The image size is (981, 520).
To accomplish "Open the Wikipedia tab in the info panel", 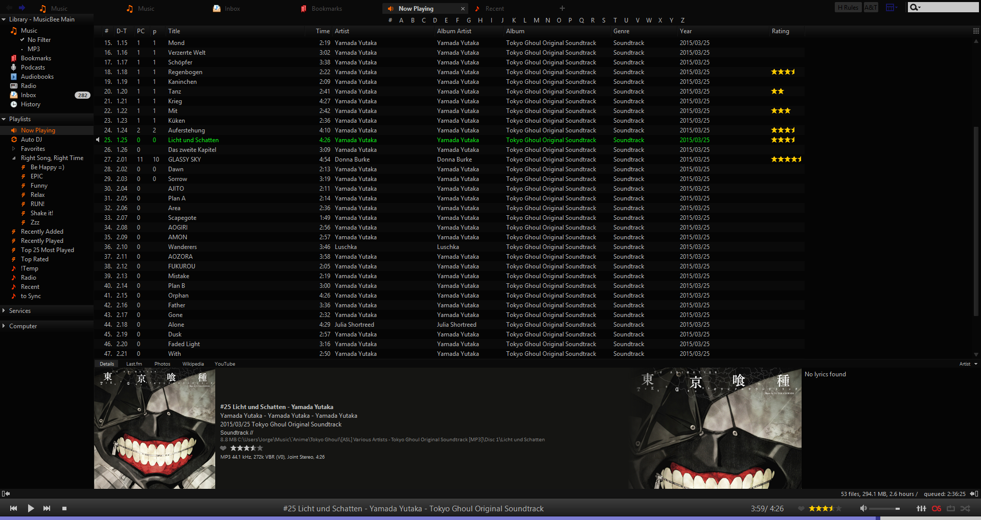I will pyautogui.click(x=193, y=364).
